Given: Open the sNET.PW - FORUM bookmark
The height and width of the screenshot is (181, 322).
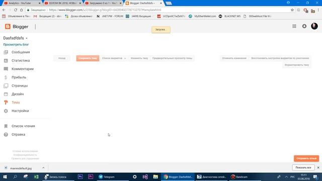Looking at the screenshot, I should point(110,16).
